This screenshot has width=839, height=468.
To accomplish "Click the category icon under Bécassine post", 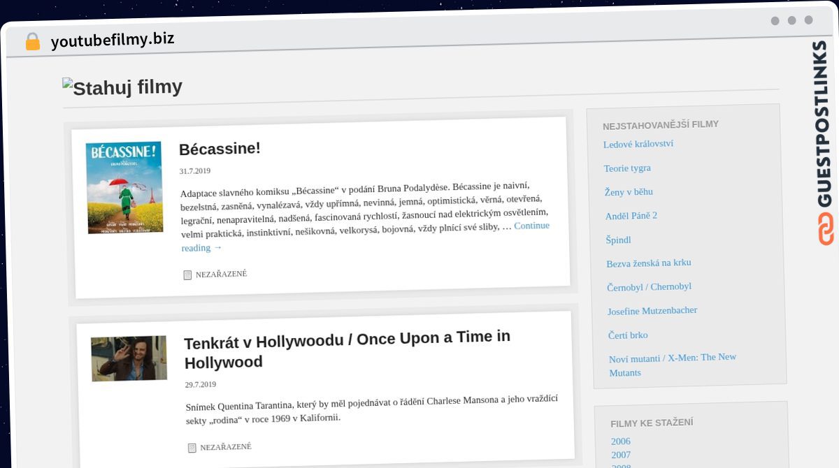I will coord(187,275).
